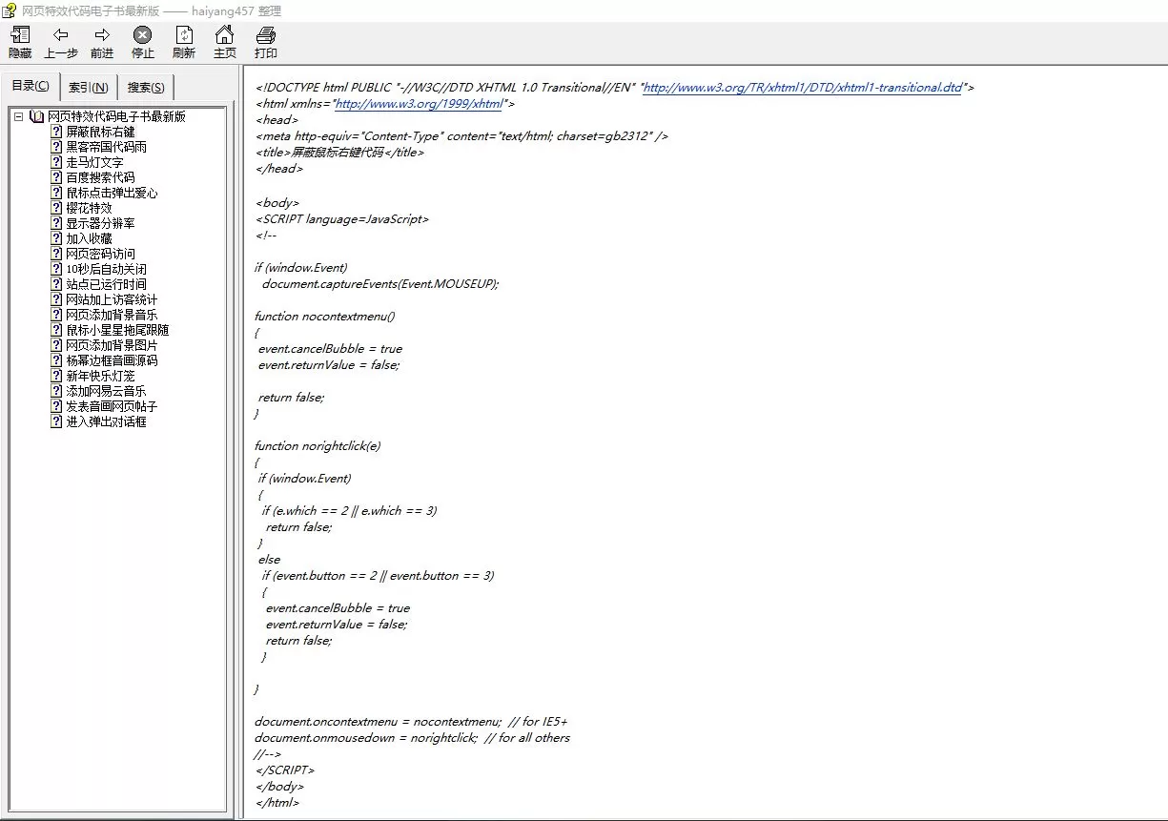Click the 添加网易云音乐 topic label
Image resolution: width=1168 pixels, height=821 pixels.
[x=106, y=391]
